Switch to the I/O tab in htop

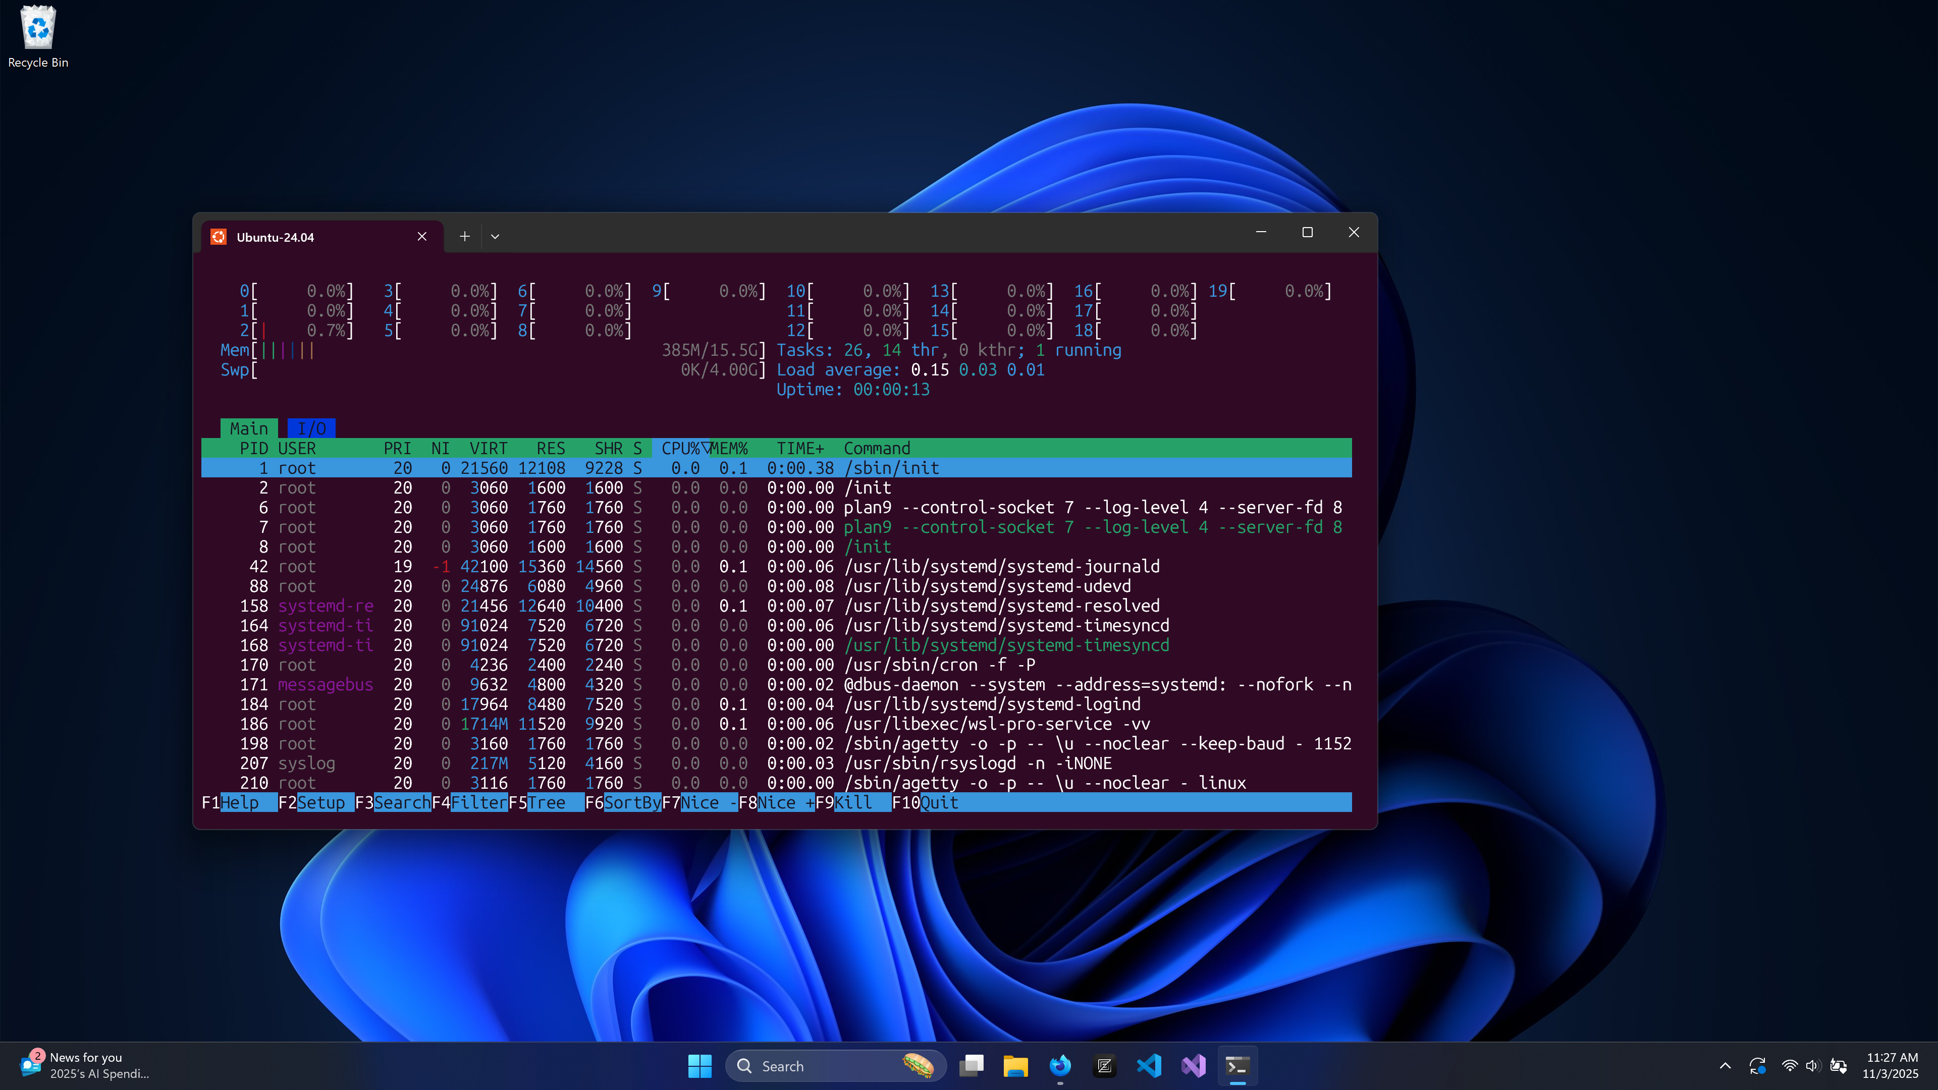tap(311, 429)
